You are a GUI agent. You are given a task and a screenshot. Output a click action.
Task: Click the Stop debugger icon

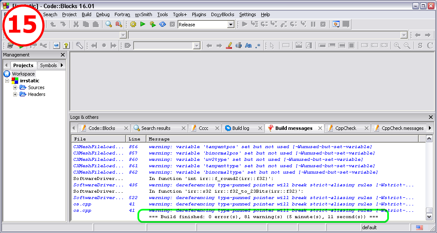323,24
